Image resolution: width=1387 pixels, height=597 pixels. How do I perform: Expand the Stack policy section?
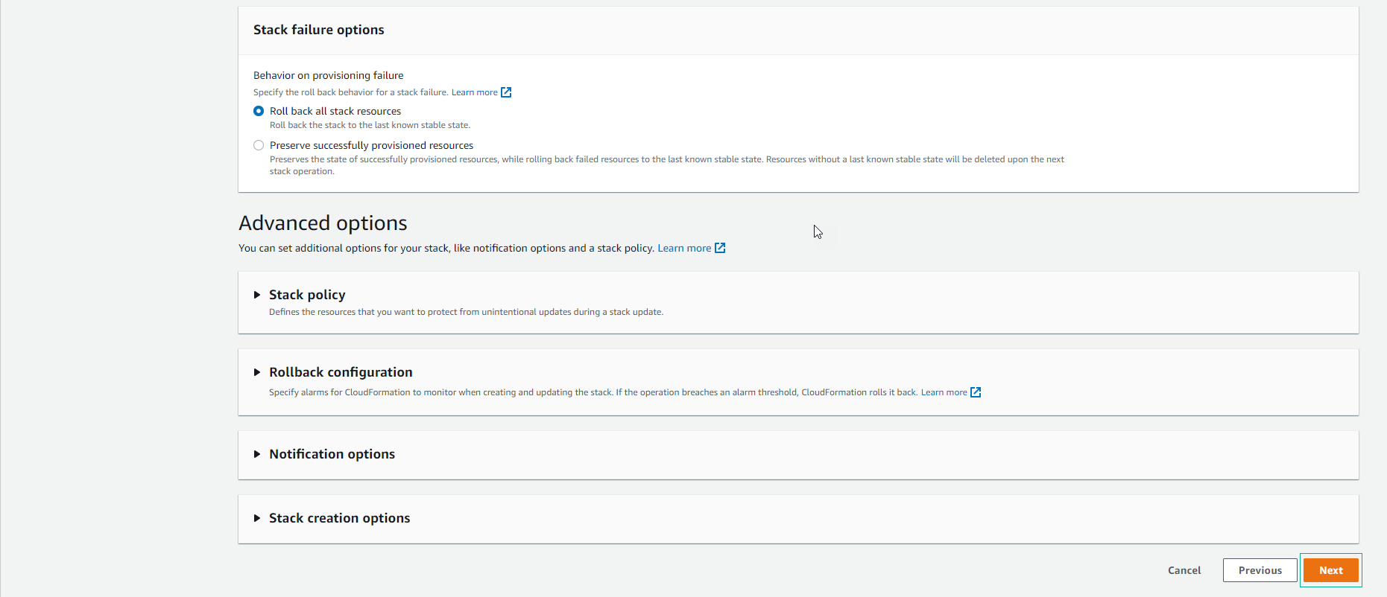(257, 295)
